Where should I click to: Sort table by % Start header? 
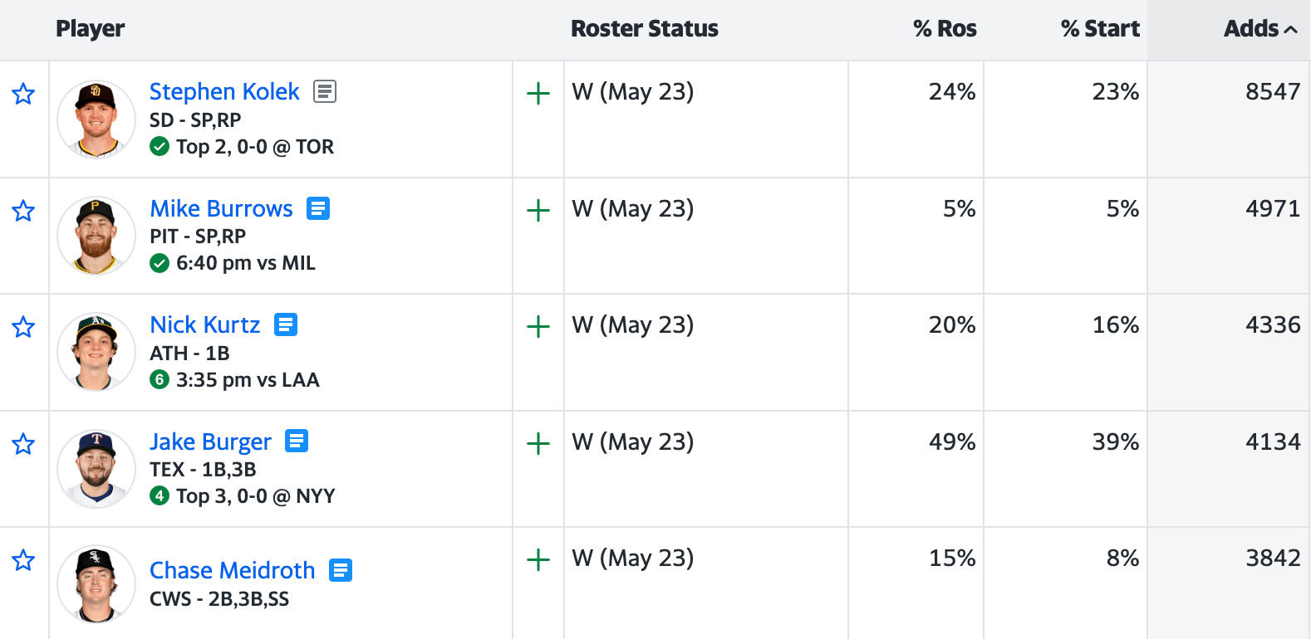tap(1100, 29)
